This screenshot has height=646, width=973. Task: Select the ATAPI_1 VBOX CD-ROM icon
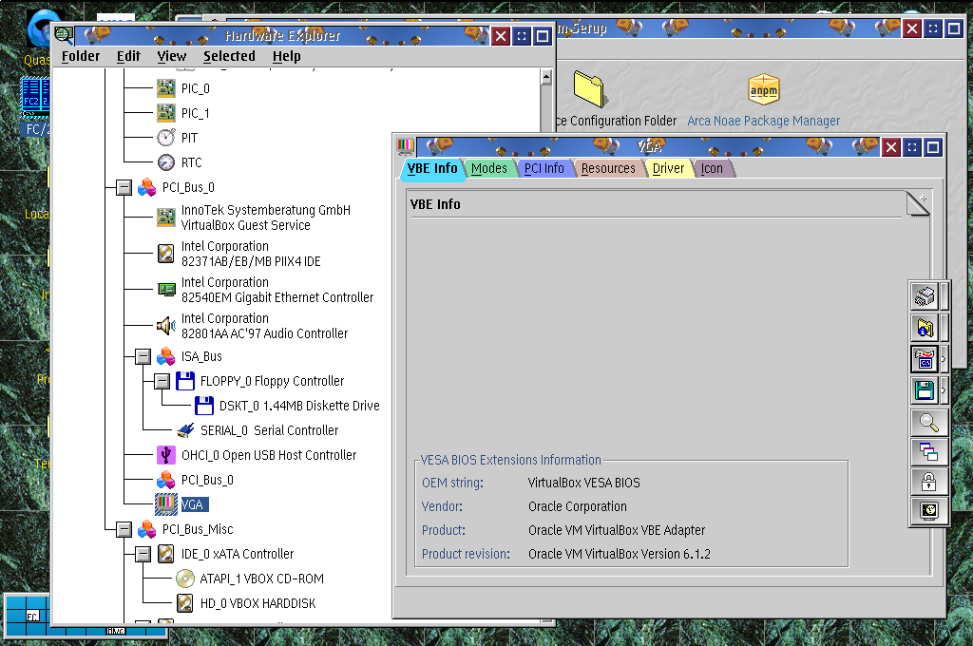[x=185, y=579]
